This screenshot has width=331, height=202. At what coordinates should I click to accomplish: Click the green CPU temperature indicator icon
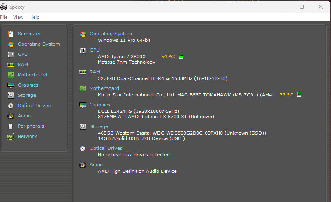click(x=181, y=56)
